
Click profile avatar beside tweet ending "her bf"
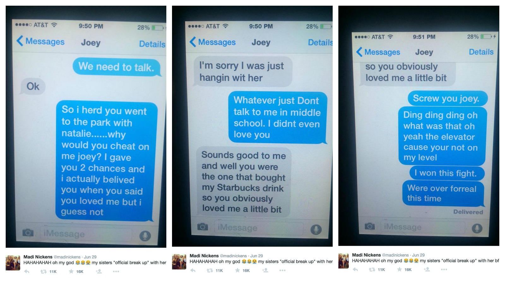click(x=343, y=261)
